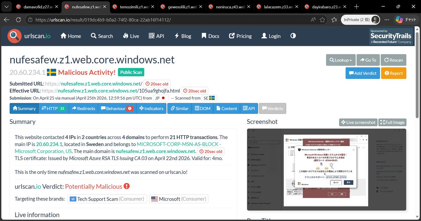Open a new browser tab

coord(356,6)
